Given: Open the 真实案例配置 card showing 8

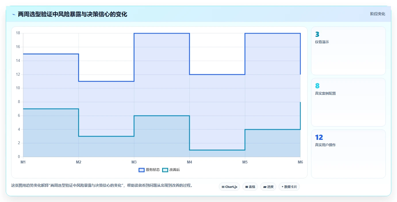Looking at the screenshot, I should pyautogui.click(x=348, y=102).
